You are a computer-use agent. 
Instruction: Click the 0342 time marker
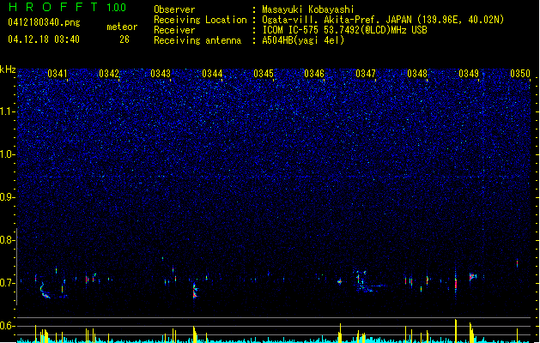pyautogui.click(x=109, y=74)
